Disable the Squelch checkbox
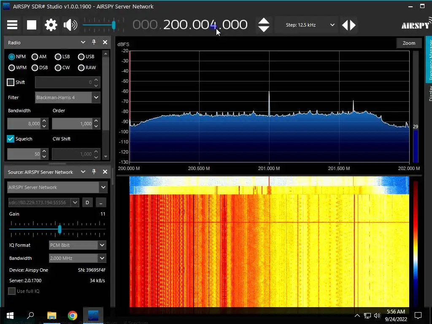 (11, 139)
